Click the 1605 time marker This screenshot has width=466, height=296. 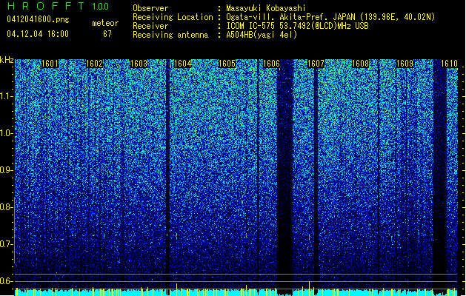(227, 64)
